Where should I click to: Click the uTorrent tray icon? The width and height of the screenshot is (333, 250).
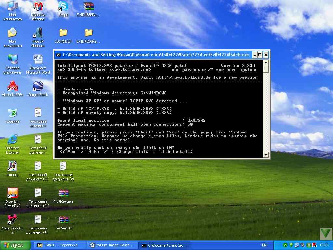309,245
